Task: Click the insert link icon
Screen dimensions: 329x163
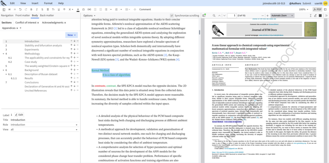Action: [89, 9]
